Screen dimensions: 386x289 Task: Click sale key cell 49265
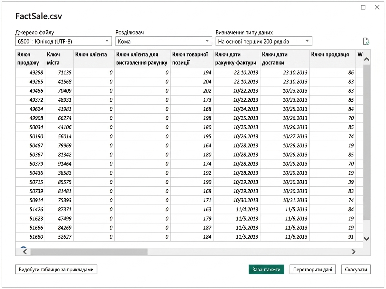30,82
